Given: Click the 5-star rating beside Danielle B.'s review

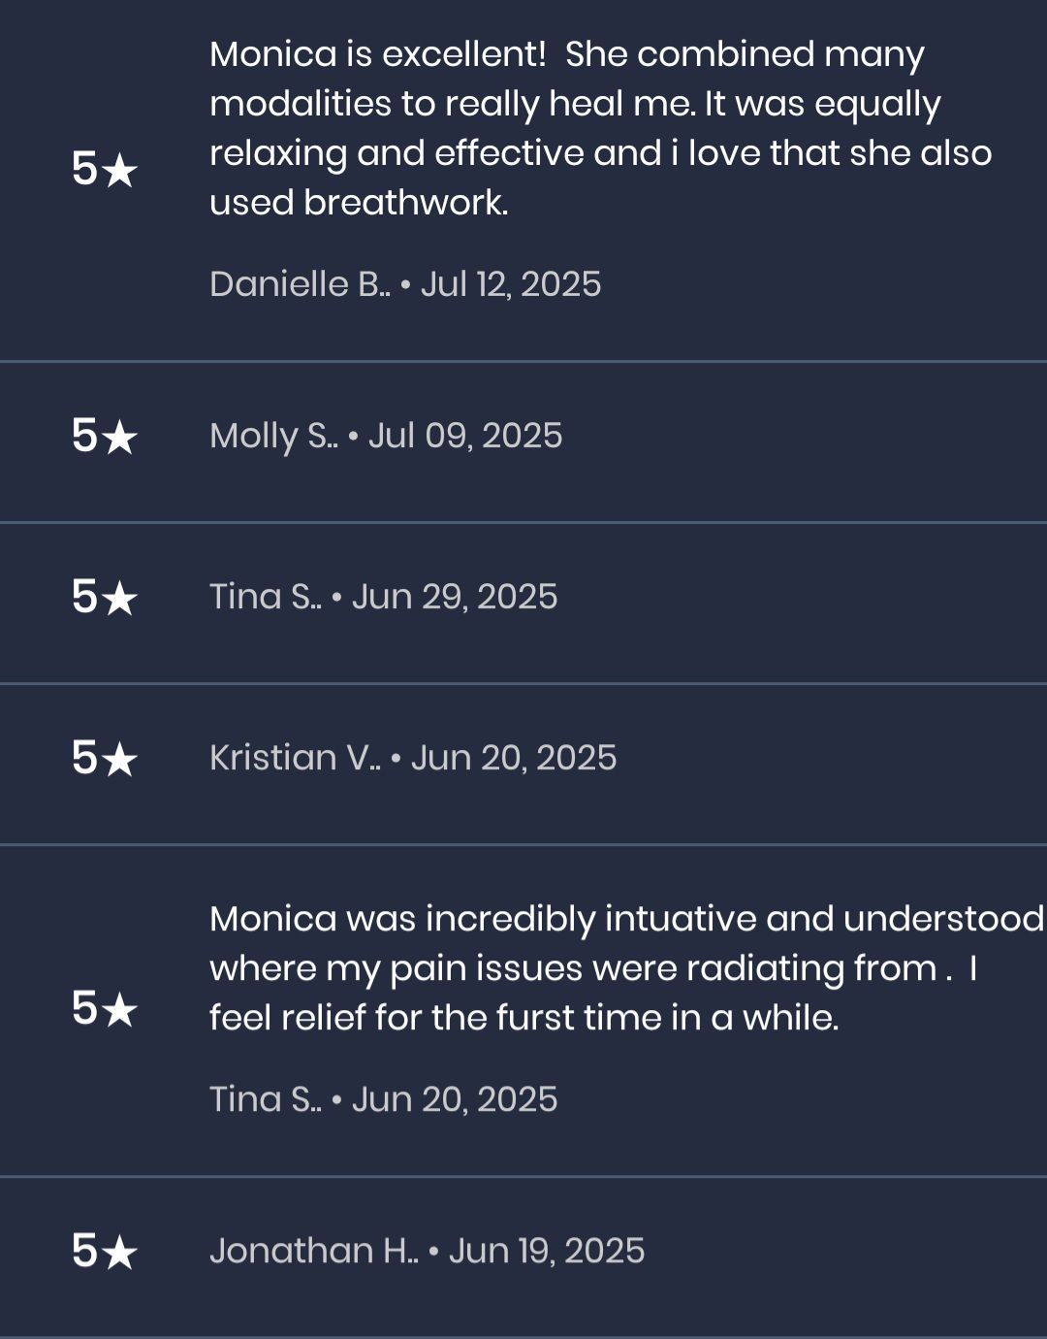Looking at the screenshot, I should coord(105,170).
